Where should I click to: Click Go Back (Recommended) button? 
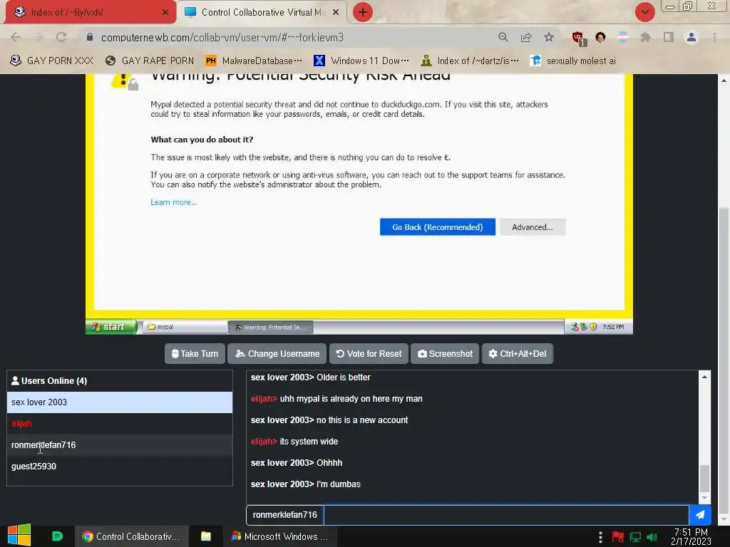pyautogui.click(x=437, y=227)
